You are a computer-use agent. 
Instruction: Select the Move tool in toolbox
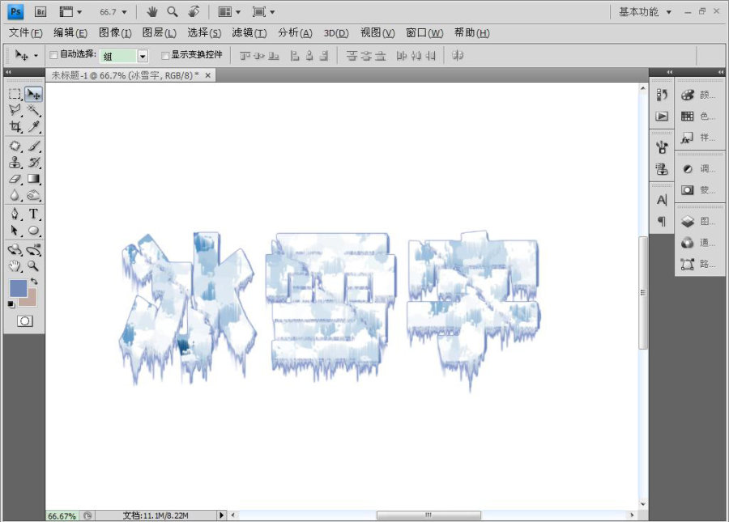coord(33,94)
